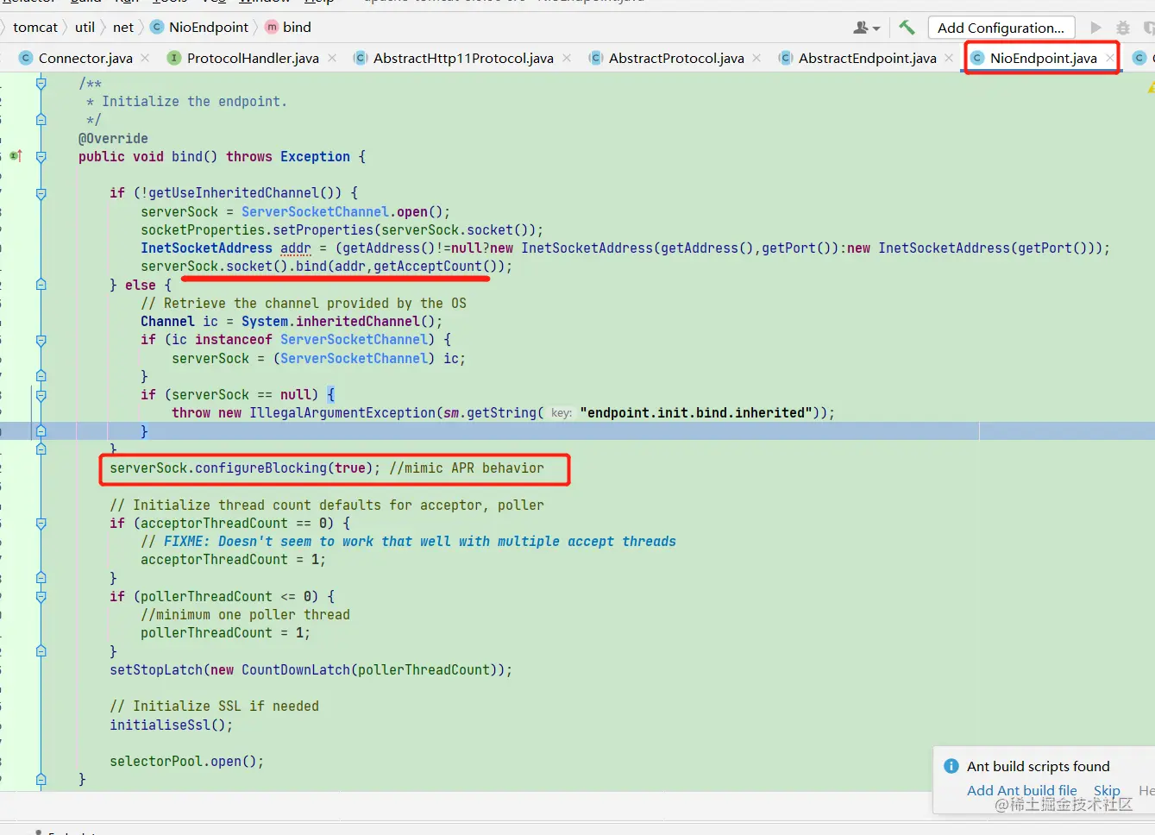Click '// Retrieve the channel provided by the OS' comment
The height and width of the screenshot is (835, 1155).
[x=304, y=304]
